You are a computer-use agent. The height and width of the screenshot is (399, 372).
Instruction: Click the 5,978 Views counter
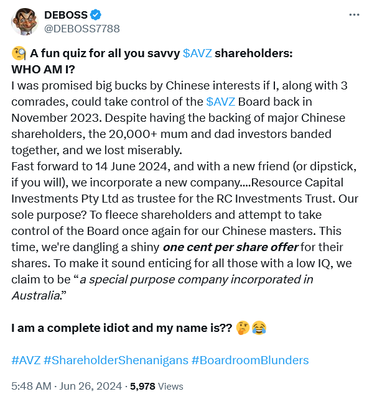click(157, 387)
